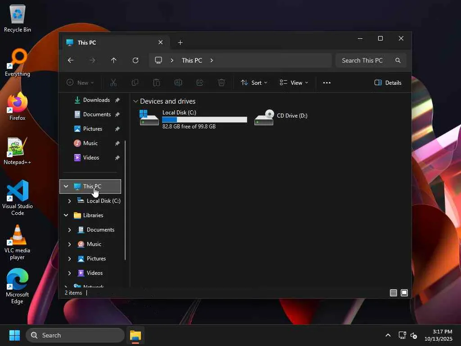Screen dimensions: 461x346
Task: Add a new File Explorer tab
Action: pos(180,43)
